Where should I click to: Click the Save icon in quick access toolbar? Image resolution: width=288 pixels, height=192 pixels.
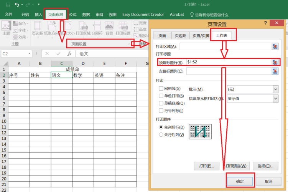tap(8, 5)
